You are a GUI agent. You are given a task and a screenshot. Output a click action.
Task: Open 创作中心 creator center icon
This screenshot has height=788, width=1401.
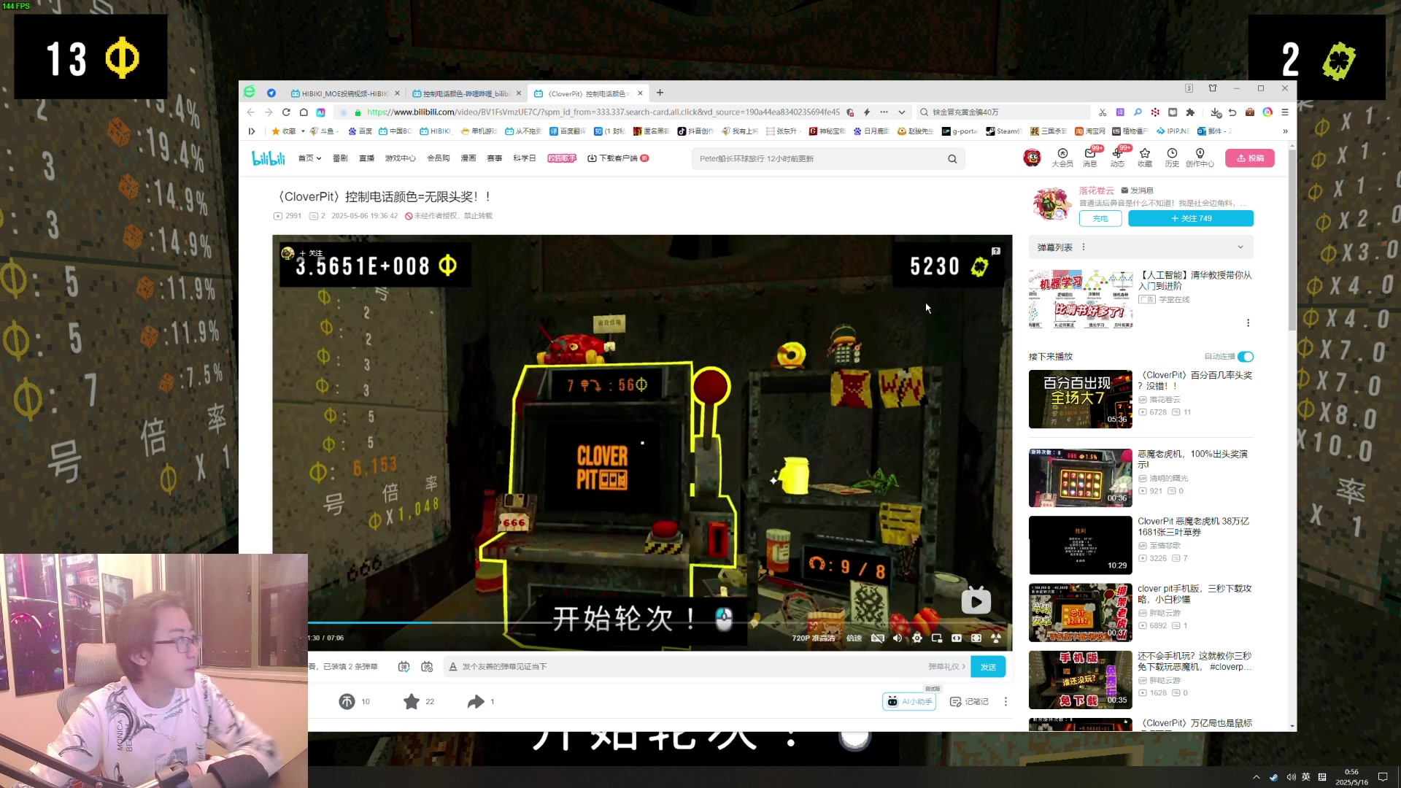tap(1200, 158)
